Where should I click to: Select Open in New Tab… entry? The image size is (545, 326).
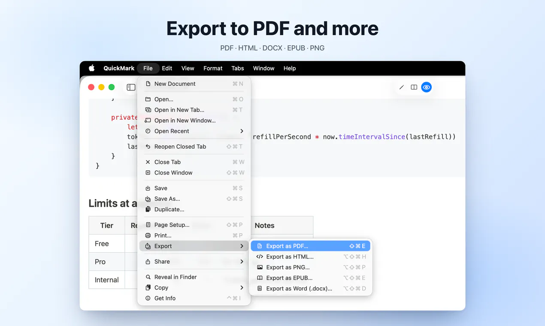tap(194, 110)
